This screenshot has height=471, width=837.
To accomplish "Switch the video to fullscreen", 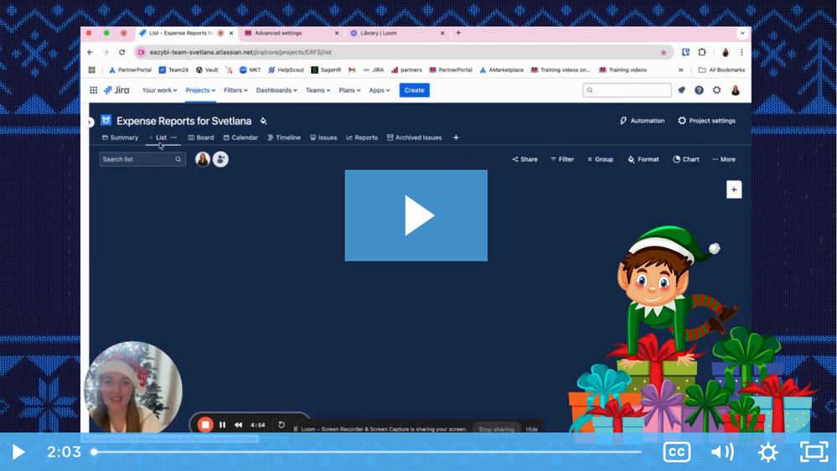I will pyautogui.click(x=814, y=453).
